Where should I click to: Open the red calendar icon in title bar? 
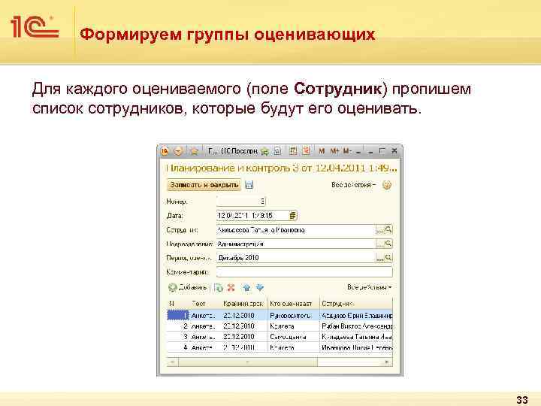point(306,151)
